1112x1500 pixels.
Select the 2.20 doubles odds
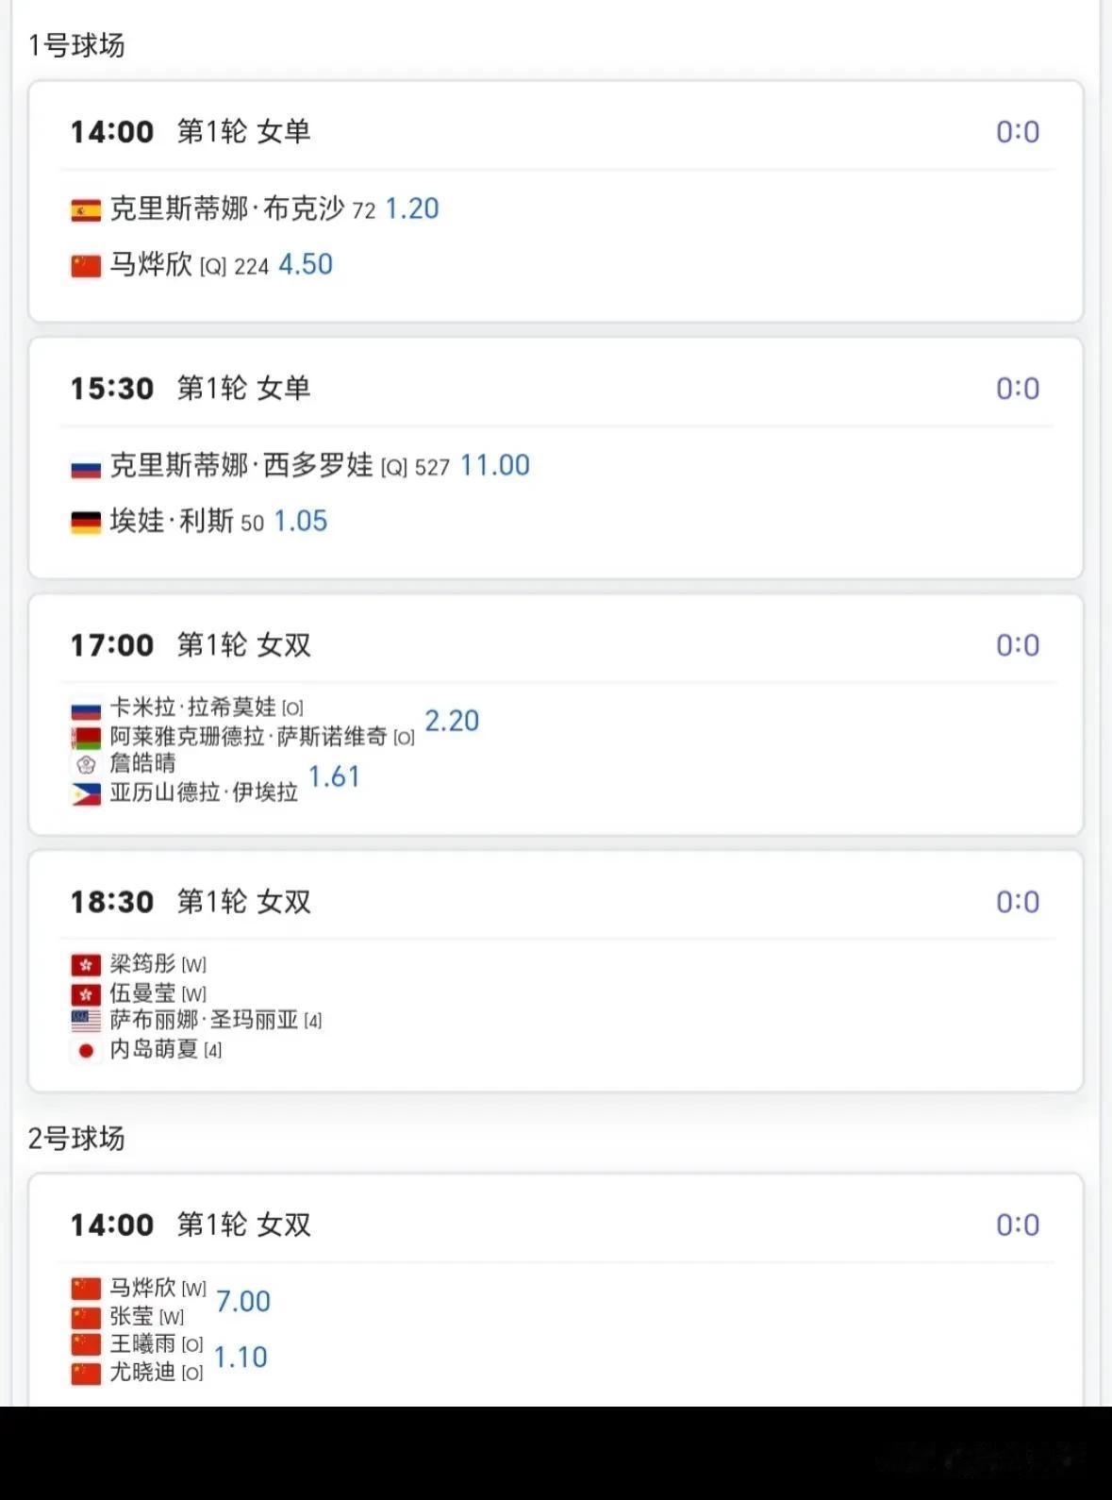tap(452, 721)
